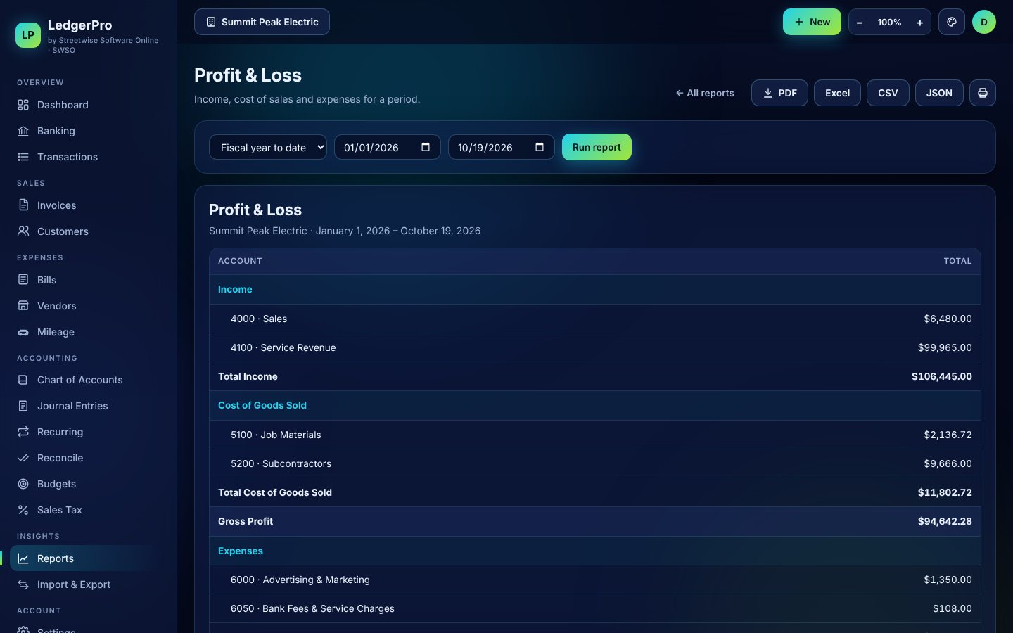This screenshot has width=1013, height=633.
Task: Click the Chart of Accounts icon
Action: click(x=23, y=380)
